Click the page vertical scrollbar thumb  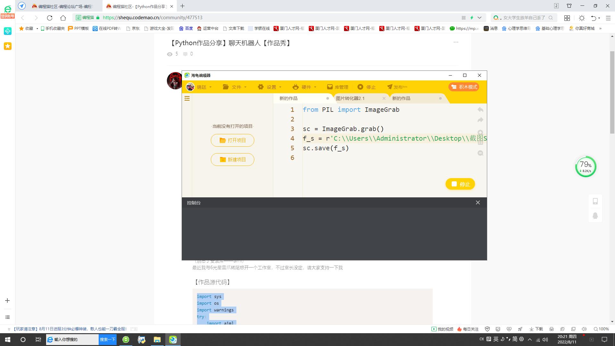tap(612, 92)
